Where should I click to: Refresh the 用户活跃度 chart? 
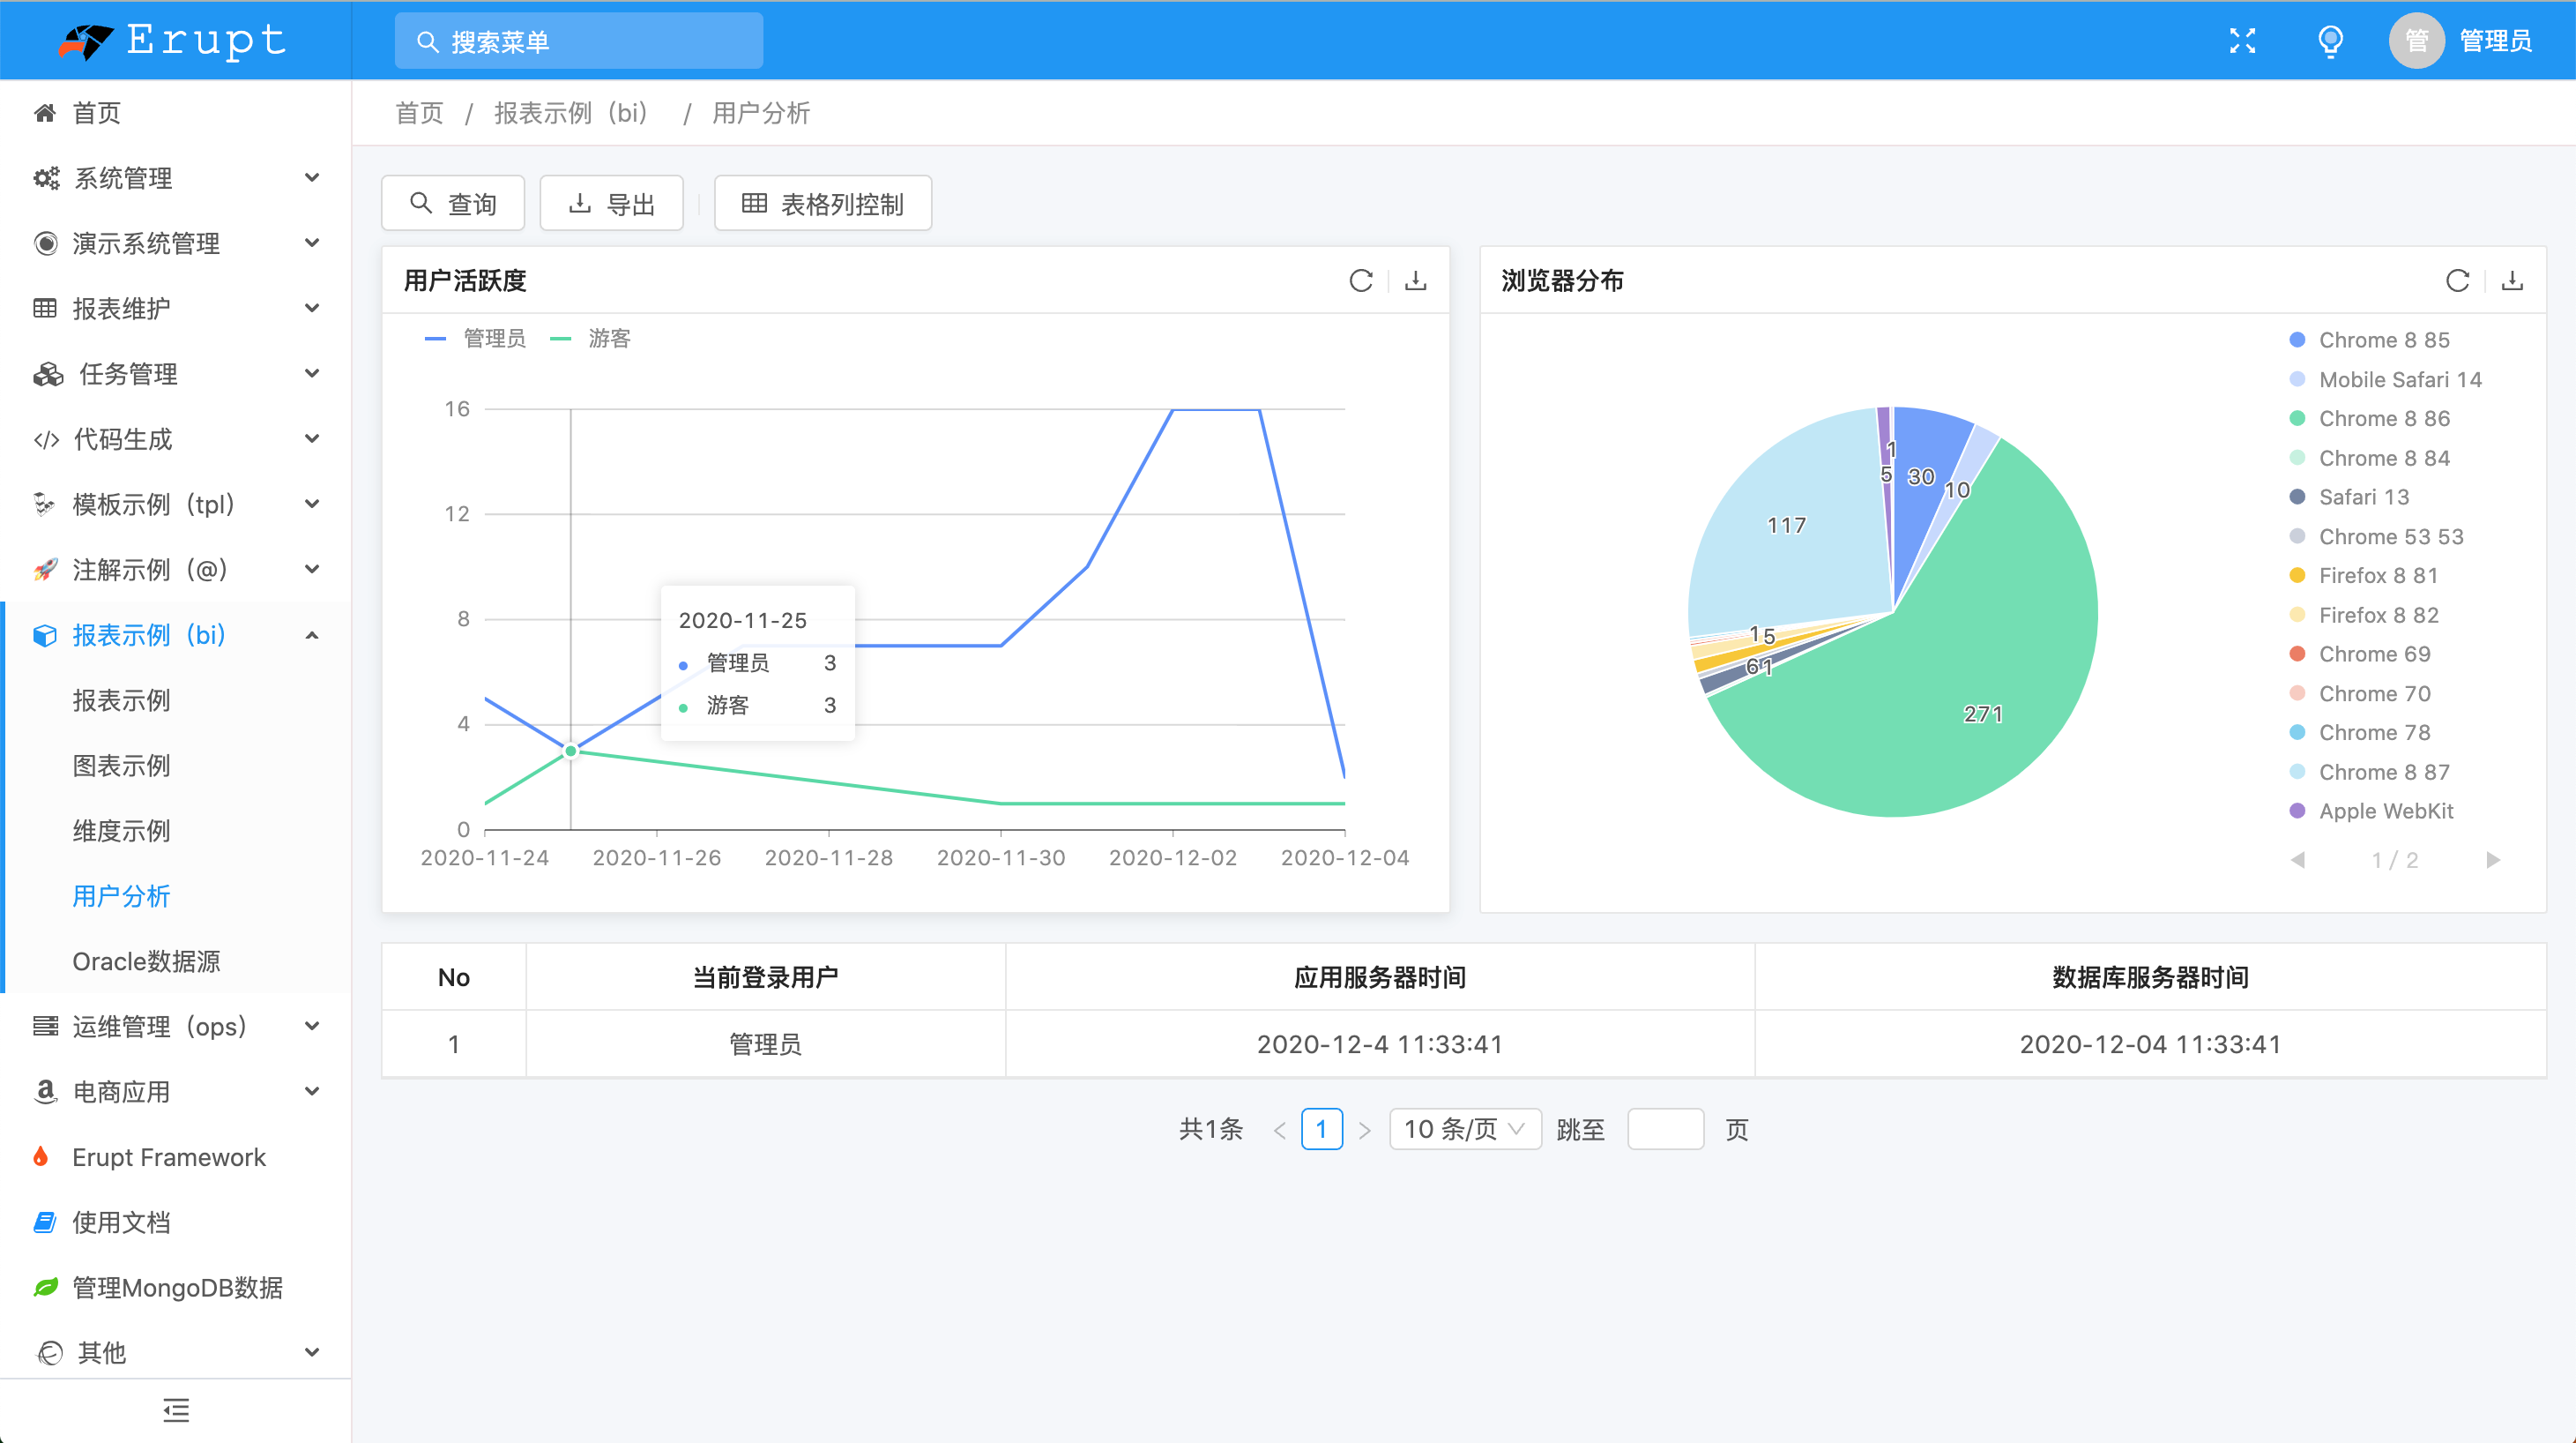(x=1360, y=281)
